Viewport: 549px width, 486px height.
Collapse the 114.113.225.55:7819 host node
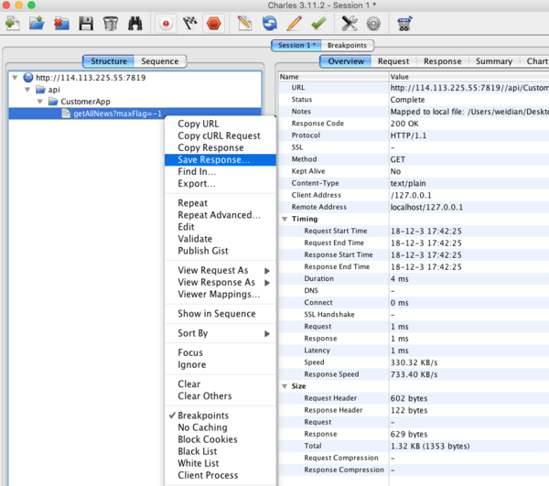[15, 78]
